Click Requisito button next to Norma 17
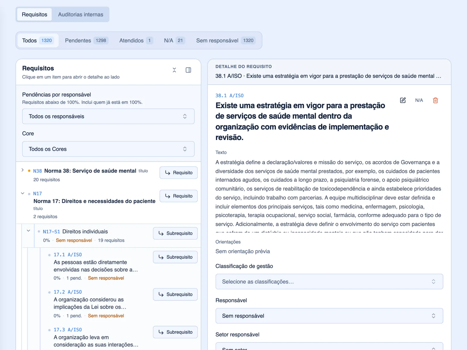 [179, 196]
